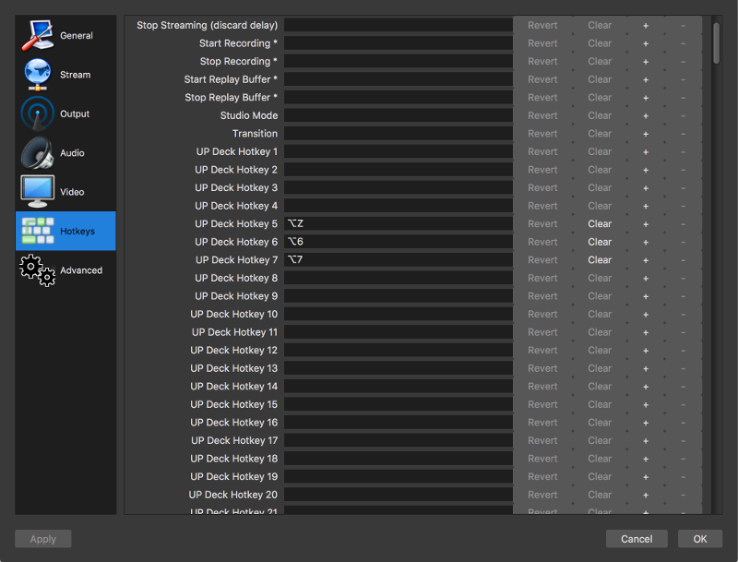Open Output settings antenna icon
738x562 pixels.
(x=38, y=114)
